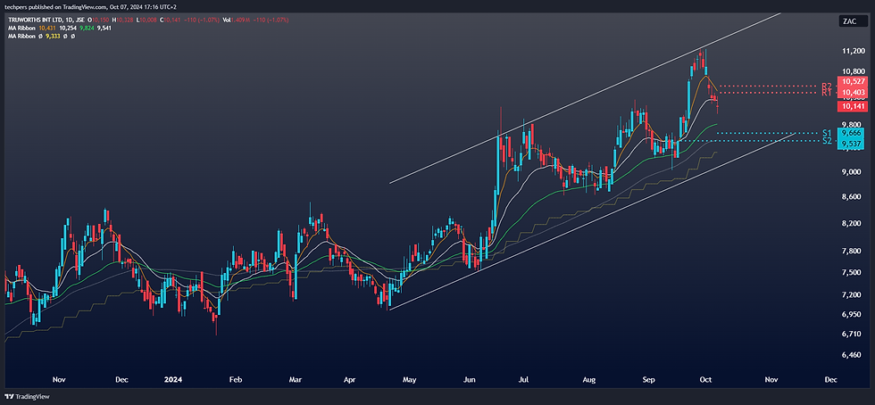Click the TradingView logo in the footer
The image size is (875, 405).
(26, 397)
